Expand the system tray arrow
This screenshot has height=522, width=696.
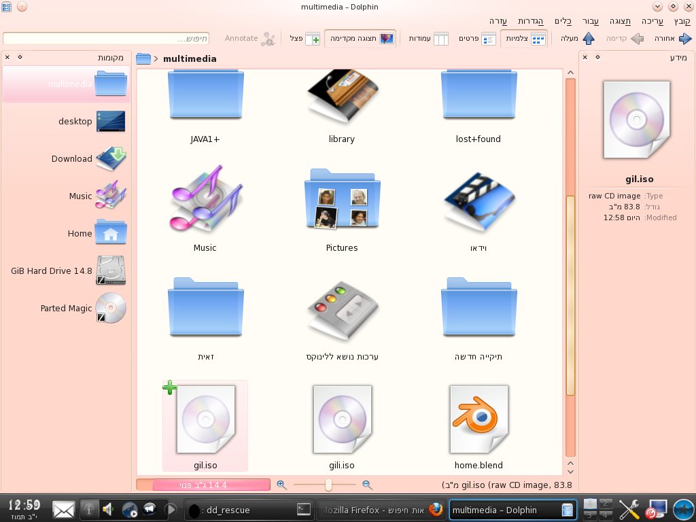coord(171,509)
